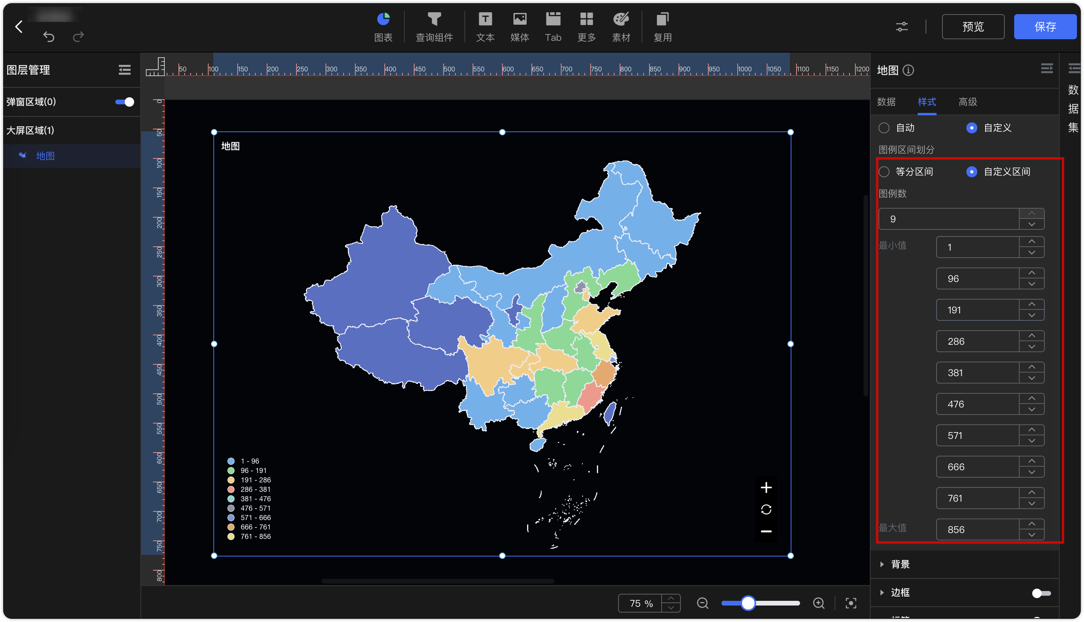Switch to the 高级 tab
Image resolution: width=1084 pixels, height=622 pixels.
tap(967, 102)
